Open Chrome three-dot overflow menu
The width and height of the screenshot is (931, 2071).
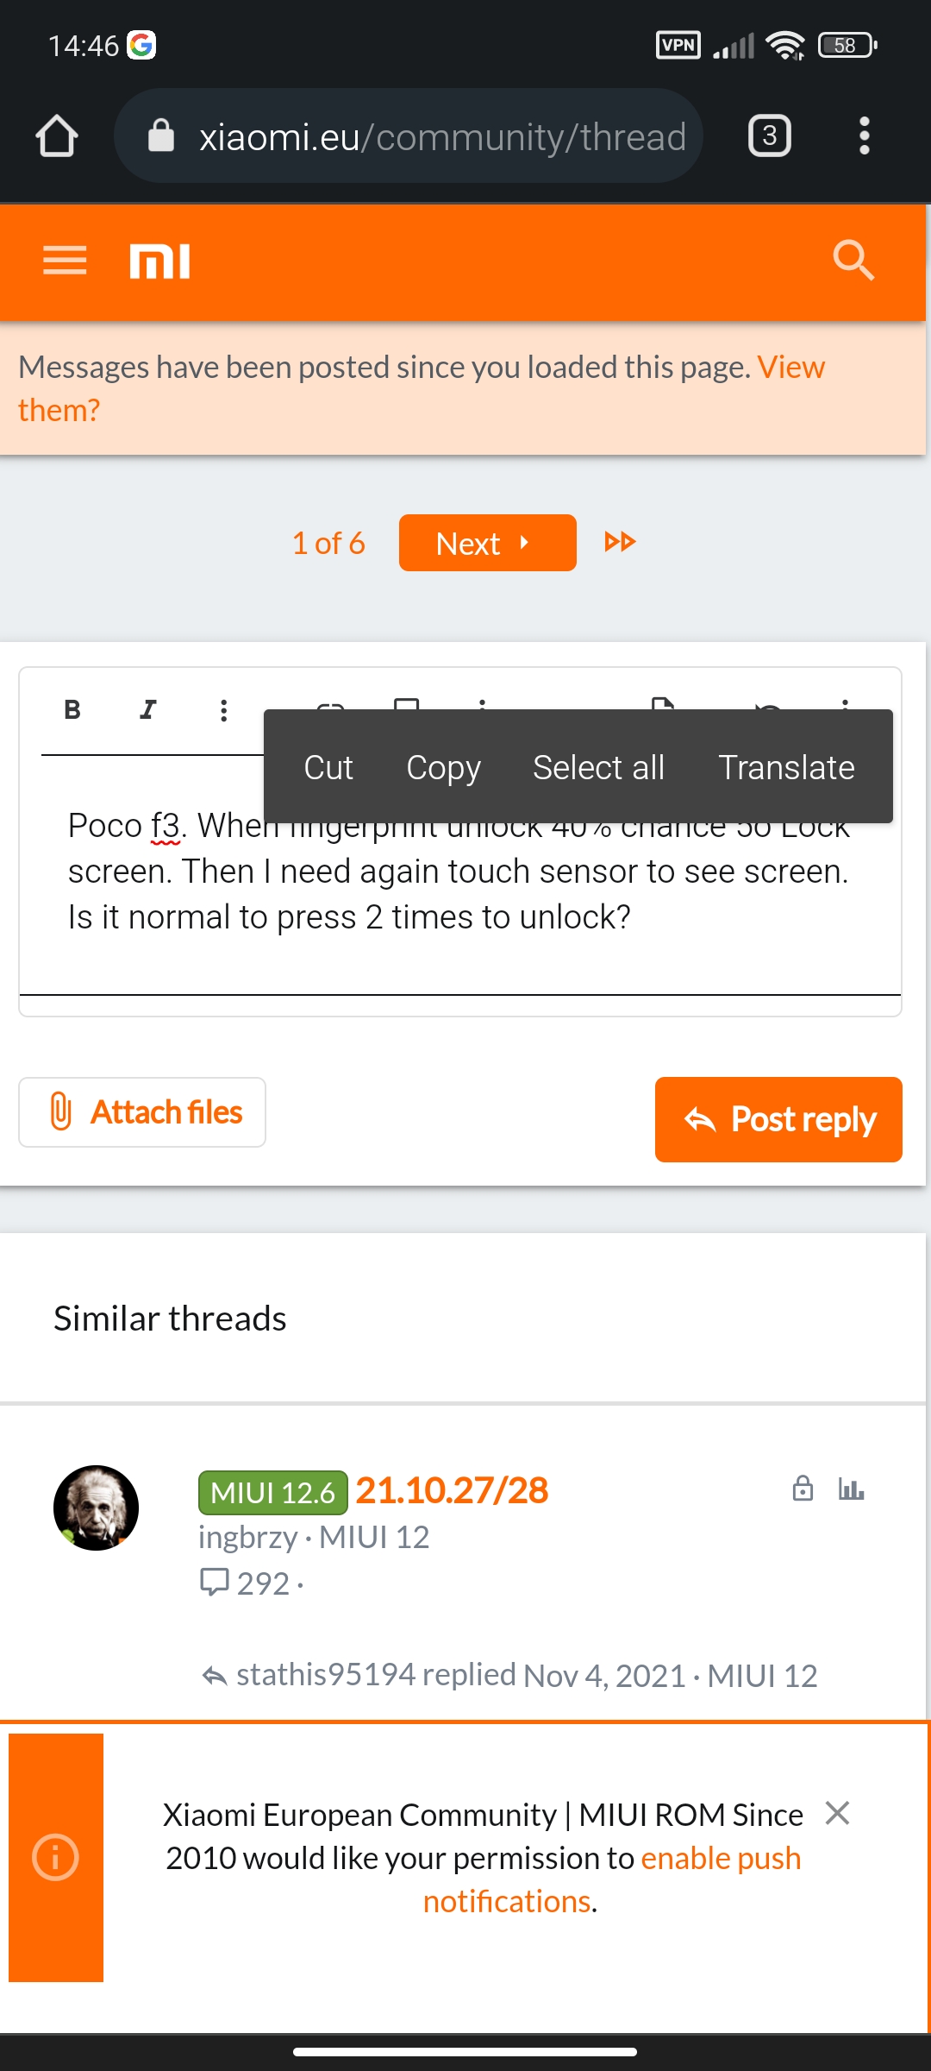tap(865, 136)
